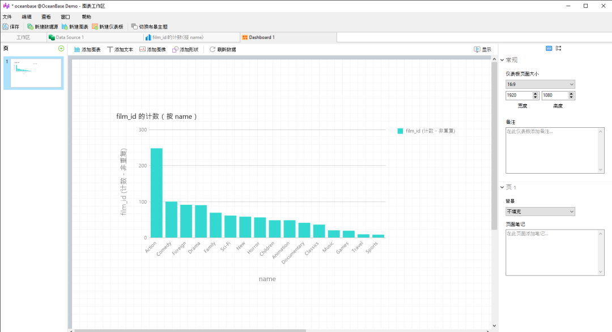The height and width of the screenshot is (332, 612).
Task: Open the 窗口 menu
Action: (65, 17)
